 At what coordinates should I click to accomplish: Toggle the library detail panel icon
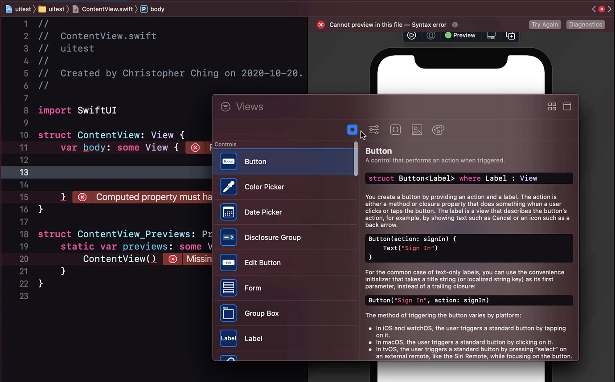tap(567, 106)
